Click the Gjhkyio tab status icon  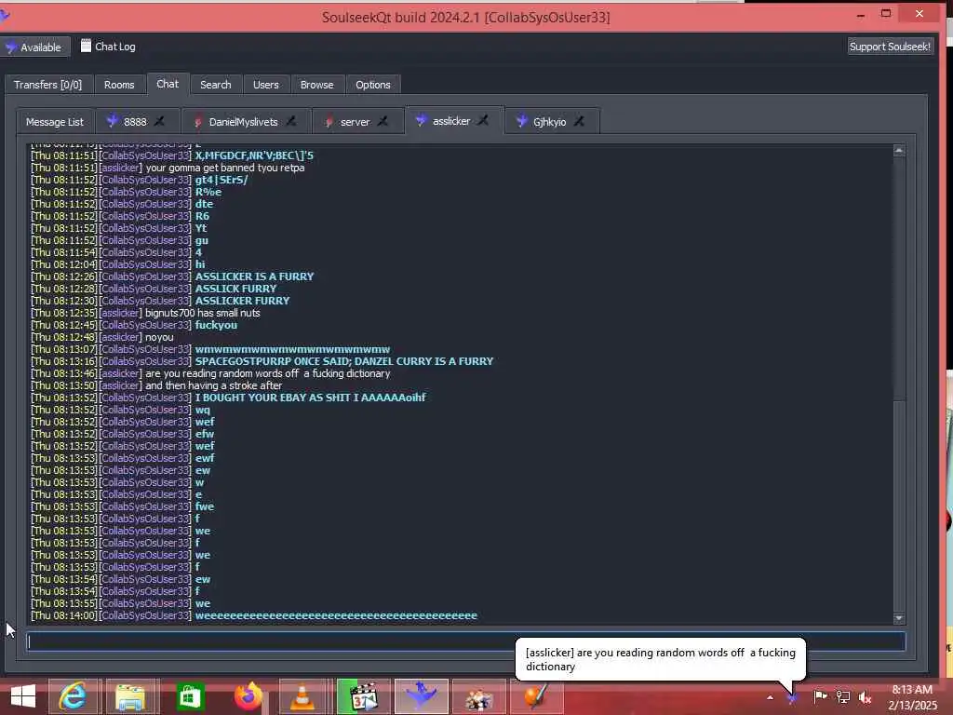click(521, 121)
